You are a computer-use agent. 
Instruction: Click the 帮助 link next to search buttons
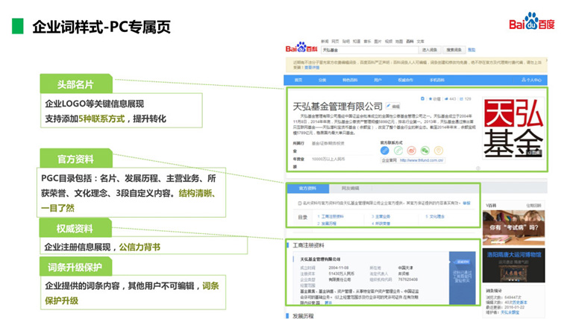(472, 50)
